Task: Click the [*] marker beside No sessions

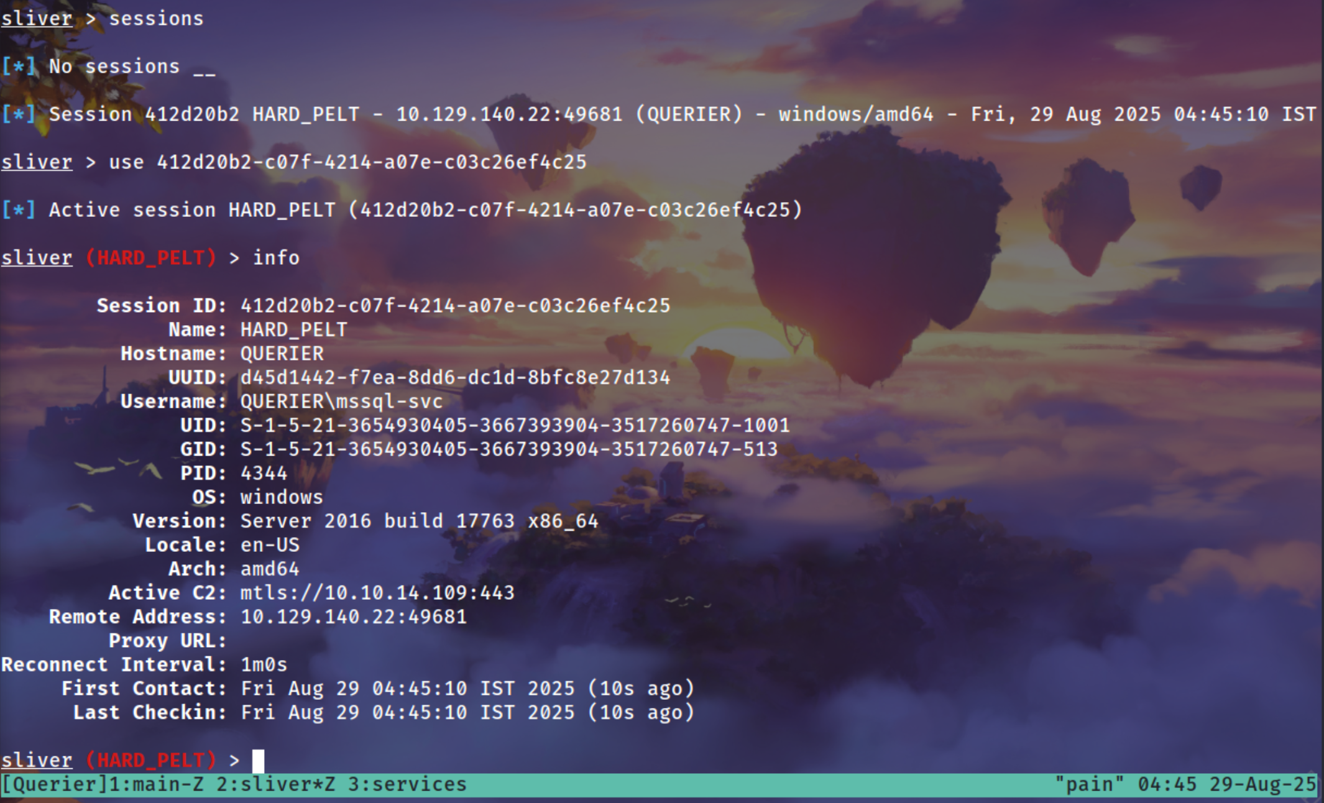Action: (x=19, y=67)
